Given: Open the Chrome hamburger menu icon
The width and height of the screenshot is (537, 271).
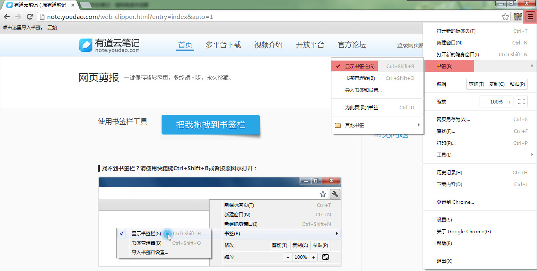Looking at the screenshot, I should click(x=530, y=17).
